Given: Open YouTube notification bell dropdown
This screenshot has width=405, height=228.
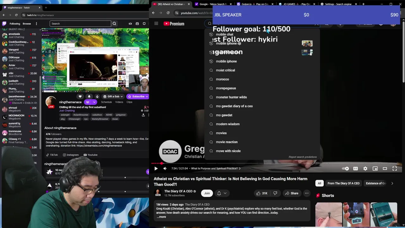Looking at the screenshot, I should pos(221,193).
